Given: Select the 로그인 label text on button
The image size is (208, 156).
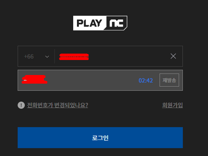Looking at the screenshot, I should pyautogui.click(x=100, y=138).
